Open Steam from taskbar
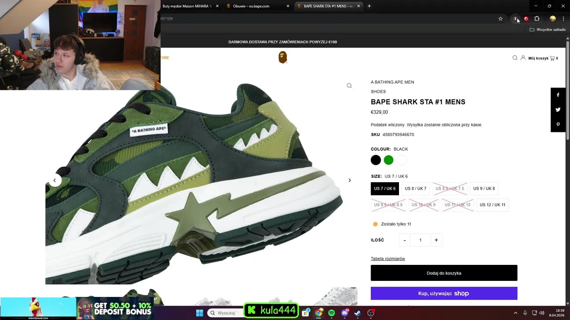This screenshot has width=570, height=320. coord(358,313)
